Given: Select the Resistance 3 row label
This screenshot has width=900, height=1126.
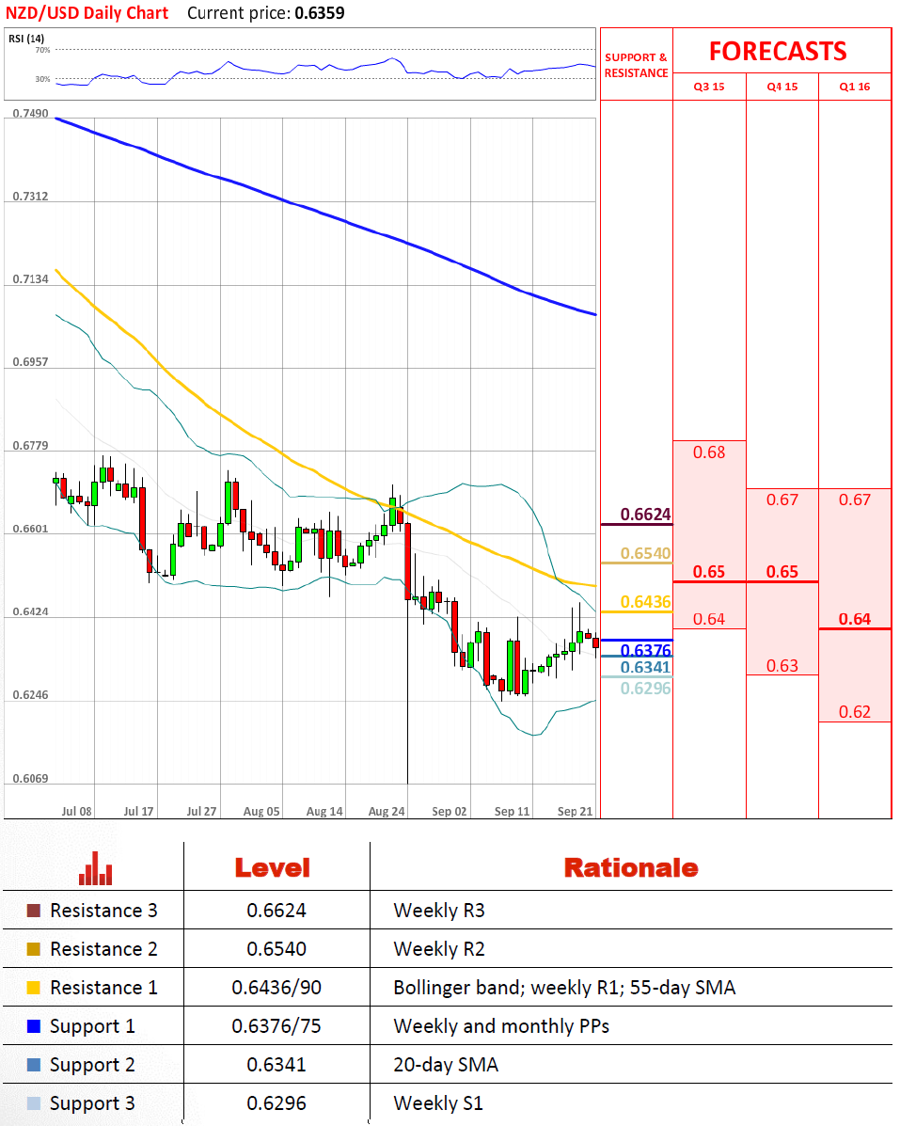Looking at the screenshot, I should tap(103, 911).
